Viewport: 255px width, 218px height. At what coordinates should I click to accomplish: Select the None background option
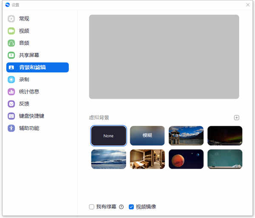click(x=109, y=136)
